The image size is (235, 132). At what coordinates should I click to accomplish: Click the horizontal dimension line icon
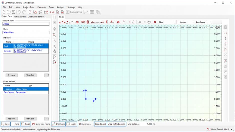click(225, 33)
